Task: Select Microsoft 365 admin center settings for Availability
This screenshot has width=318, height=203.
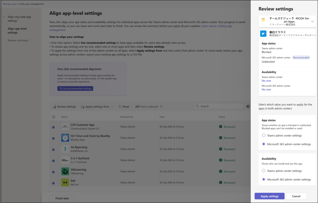Action: pyautogui.click(x=264, y=179)
